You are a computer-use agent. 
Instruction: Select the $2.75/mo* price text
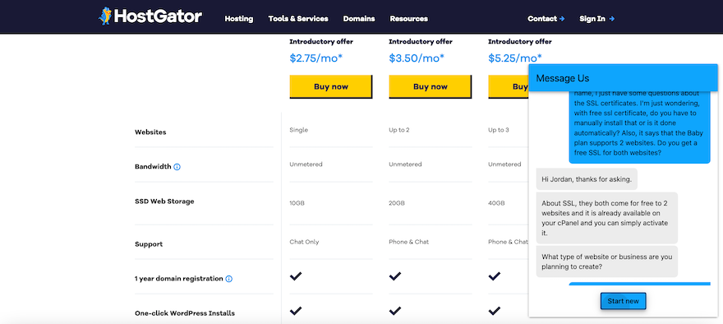(x=316, y=58)
